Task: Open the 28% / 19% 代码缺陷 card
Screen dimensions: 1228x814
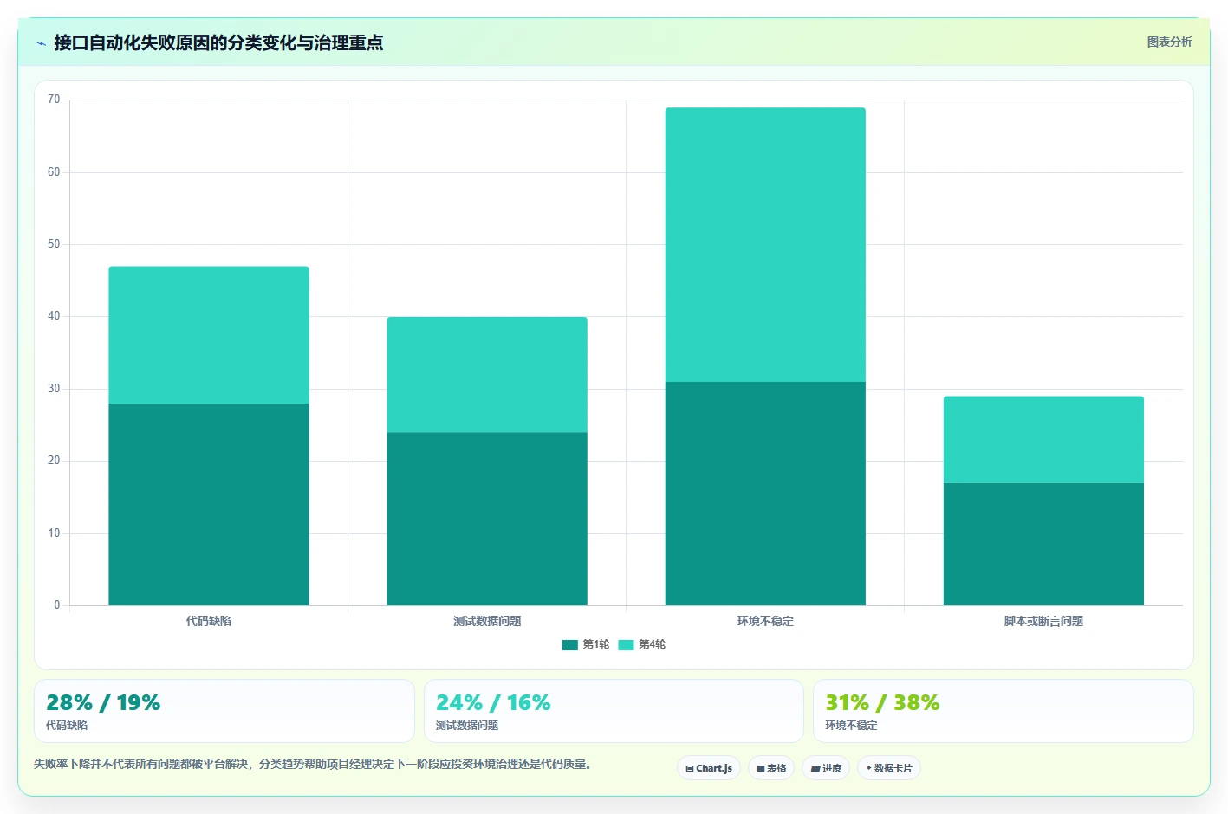Action: coord(224,711)
